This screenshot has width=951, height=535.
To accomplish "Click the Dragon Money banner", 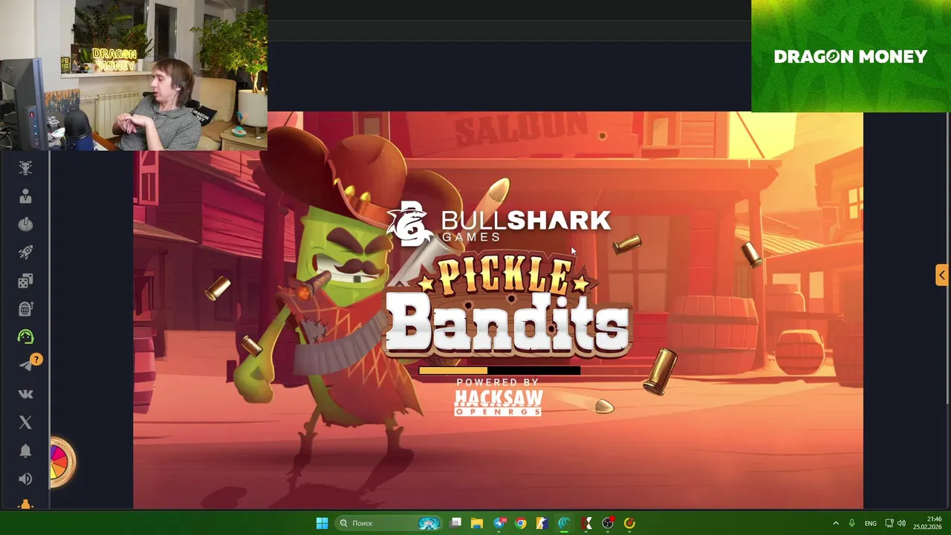I will 851,56.
